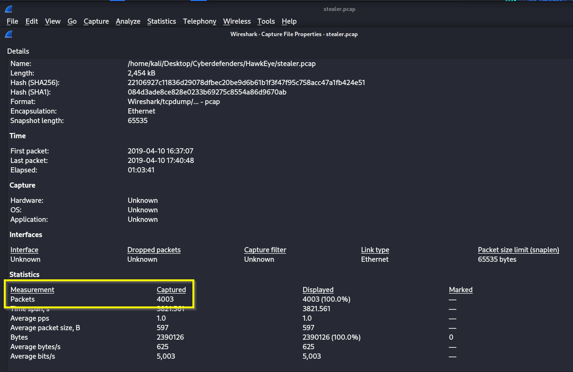Click the Wireshark icon beside Capture File Properties title

click(9, 34)
